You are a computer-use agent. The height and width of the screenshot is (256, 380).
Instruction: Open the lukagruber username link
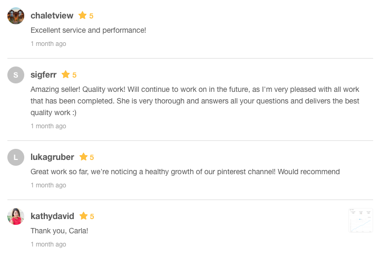52,157
